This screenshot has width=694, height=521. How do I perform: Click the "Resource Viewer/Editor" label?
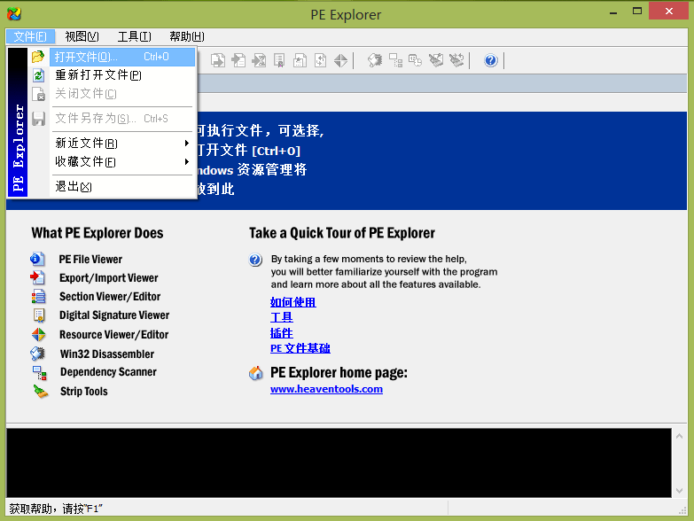point(114,334)
